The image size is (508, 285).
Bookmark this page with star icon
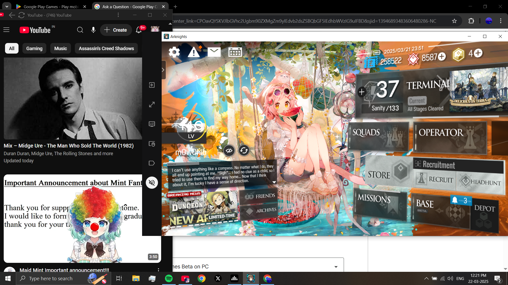(x=454, y=21)
